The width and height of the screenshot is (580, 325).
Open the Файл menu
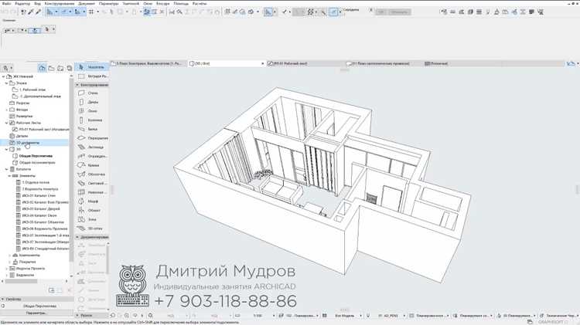(6, 3)
